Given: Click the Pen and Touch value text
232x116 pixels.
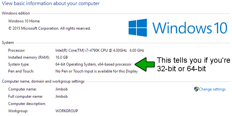Looking at the screenshot, I should [97, 71].
